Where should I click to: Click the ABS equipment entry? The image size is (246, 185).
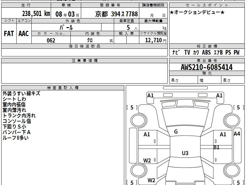point(206,52)
